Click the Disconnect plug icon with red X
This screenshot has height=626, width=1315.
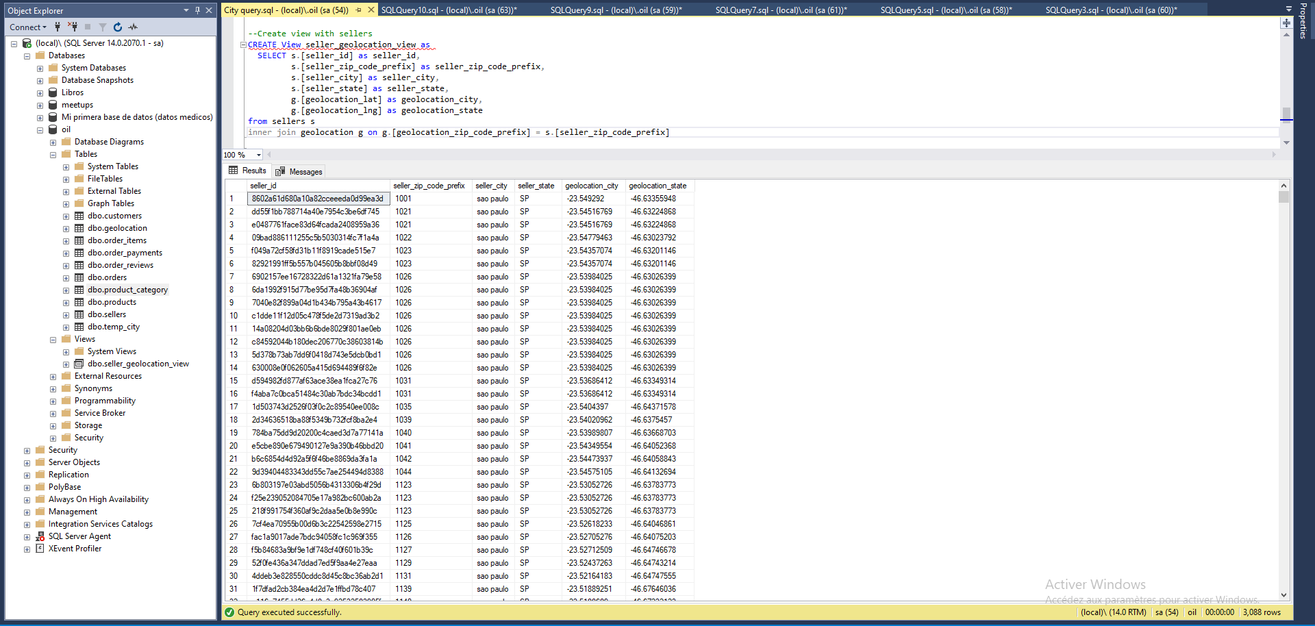coord(73,27)
